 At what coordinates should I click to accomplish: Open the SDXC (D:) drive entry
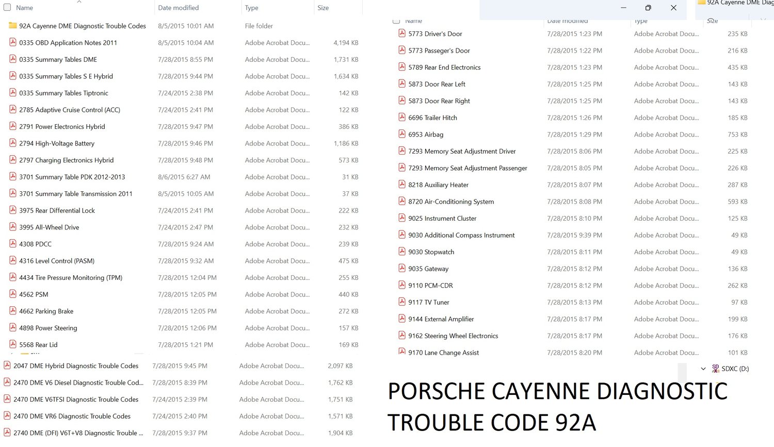pos(735,369)
